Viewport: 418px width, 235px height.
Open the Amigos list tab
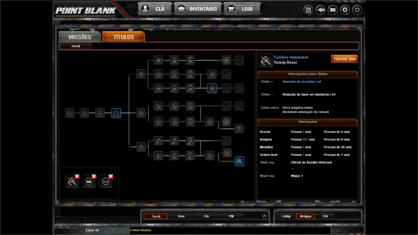pos(305,216)
